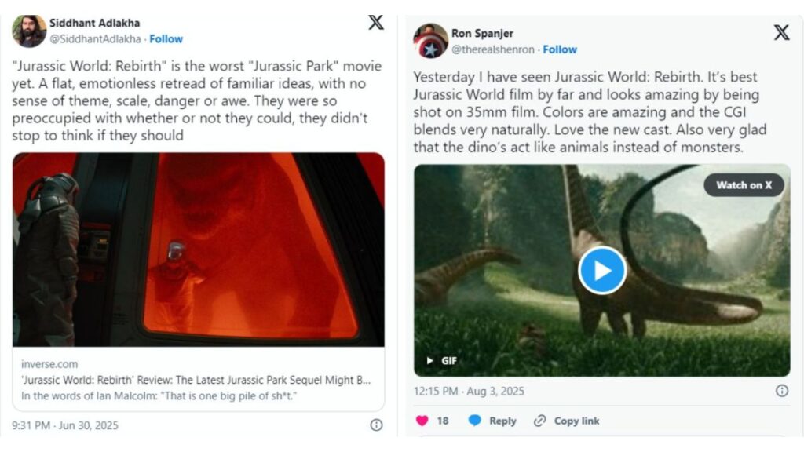Click the X logo on Ron Spanjer's tweet
Viewport: 804px width, 452px height.
click(781, 33)
